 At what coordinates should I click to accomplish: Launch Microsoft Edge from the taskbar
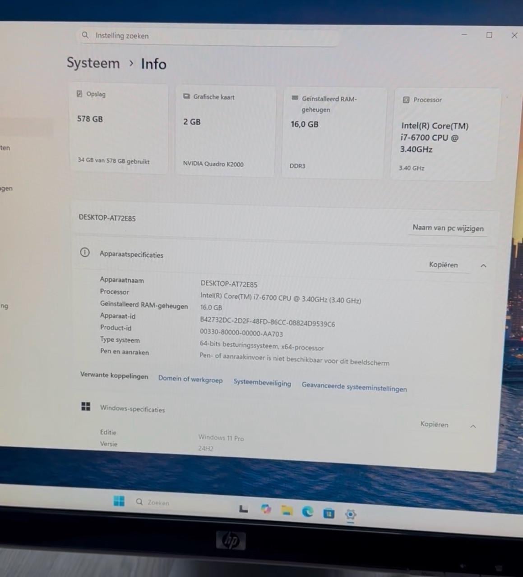coord(308,512)
